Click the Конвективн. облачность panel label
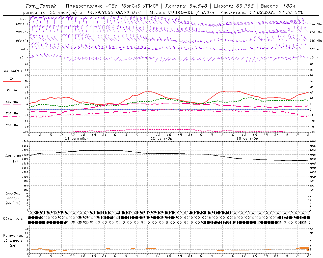The width and height of the screenshot is (323, 258). click(13, 240)
